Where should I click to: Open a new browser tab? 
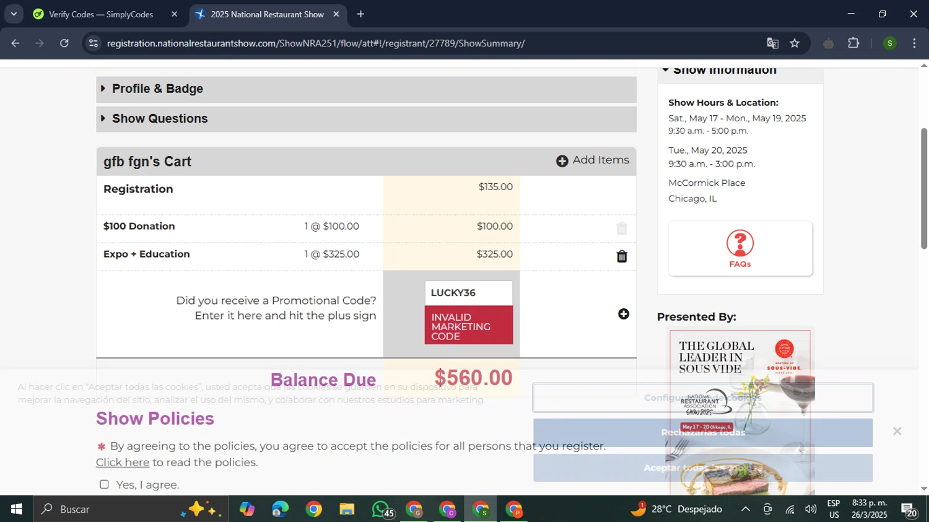tap(360, 14)
